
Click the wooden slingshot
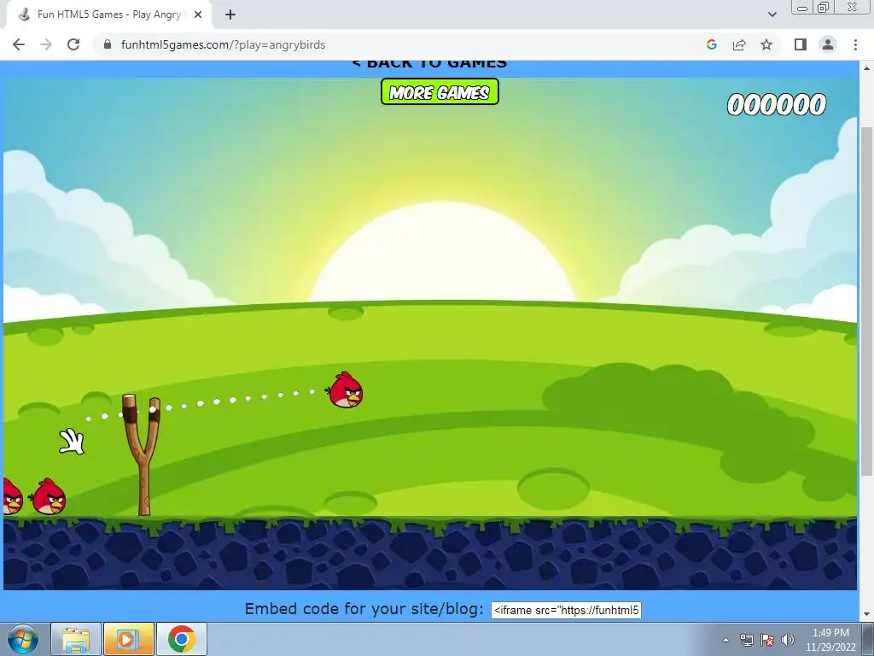[x=143, y=454]
